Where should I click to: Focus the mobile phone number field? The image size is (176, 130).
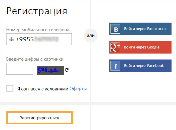pos(39,39)
